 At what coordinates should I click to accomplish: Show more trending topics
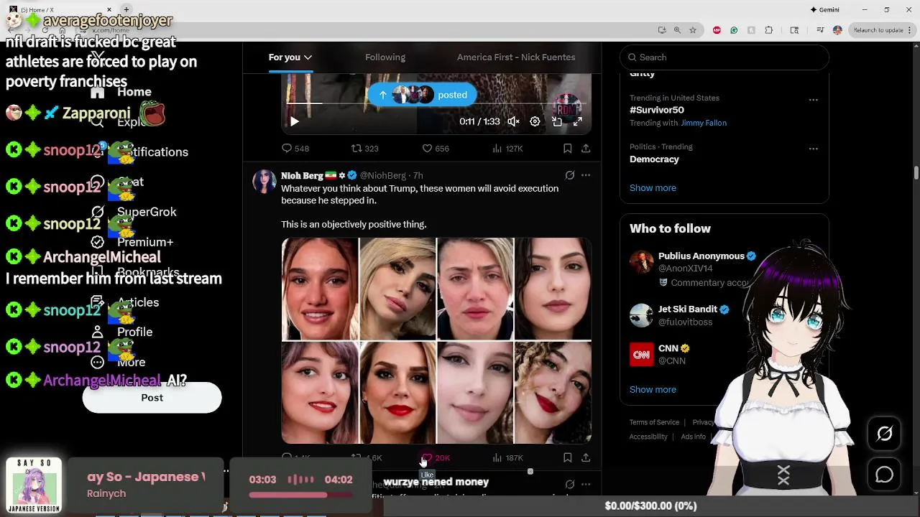(653, 188)
